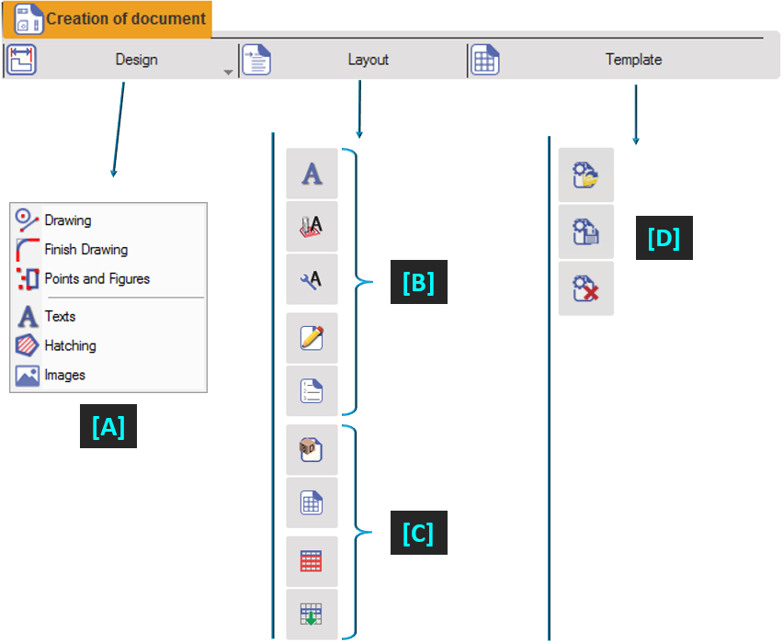Expand the Design dropdown arrow
The image size is (783, 642).
[228, 73]
